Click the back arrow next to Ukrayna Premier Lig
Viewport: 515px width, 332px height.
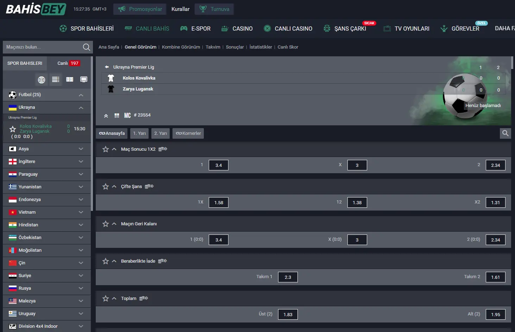tap(107, 67)
